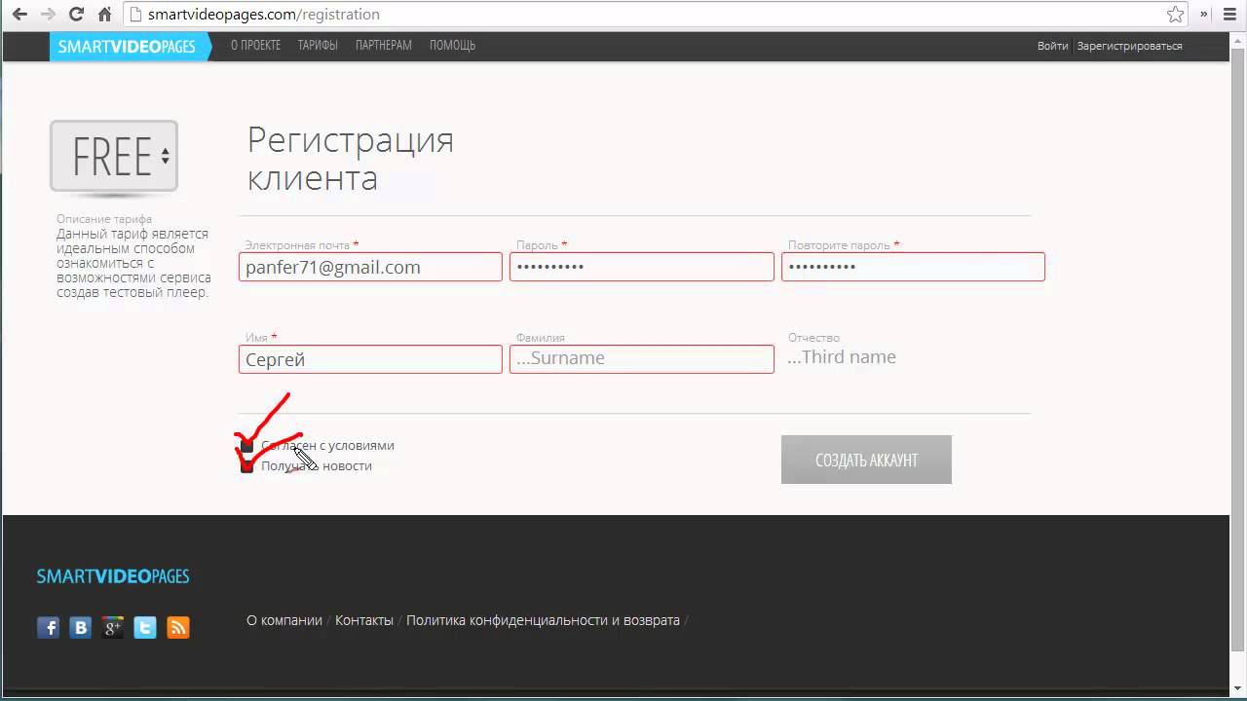The image size is (1247, 701).
Task: Click the 'Регистрация клиента' heading text
Action: 350,159
